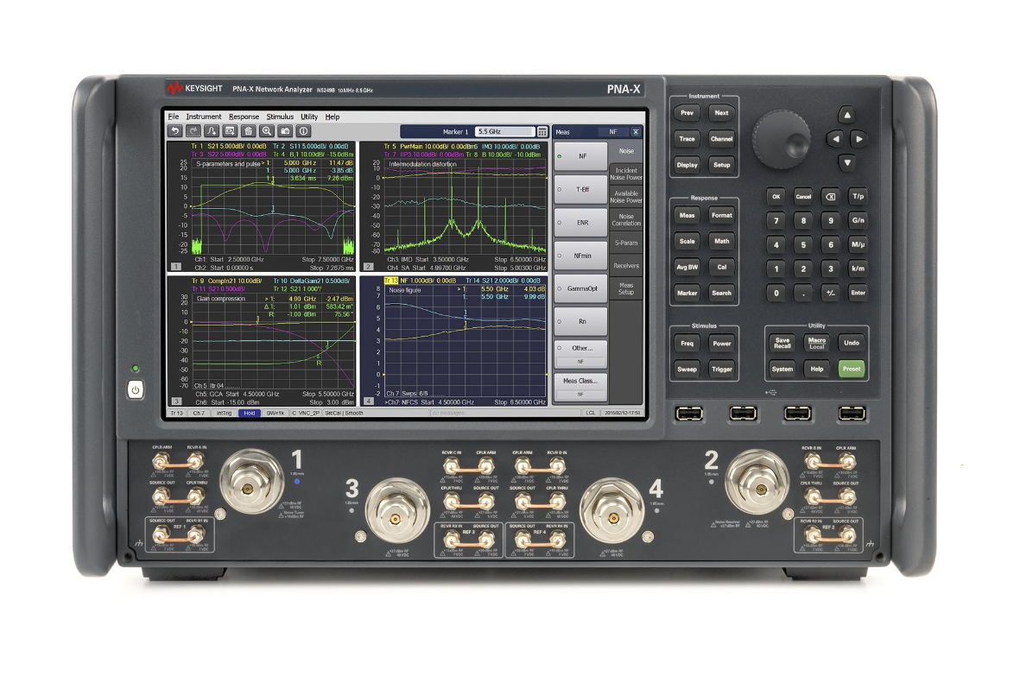Click the undo arrow icon in the on-screen toolbar
1026x695 pixels.
175,131
